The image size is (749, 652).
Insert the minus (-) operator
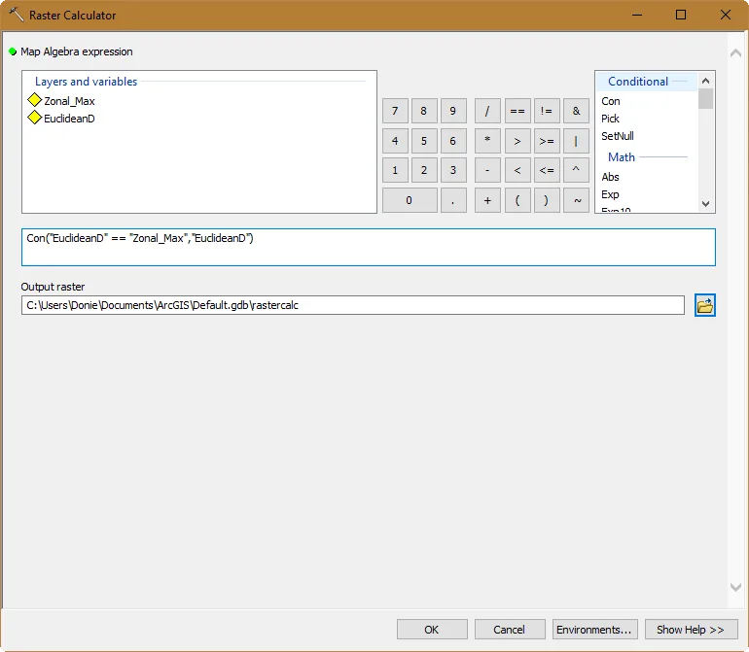coord(487,170)
